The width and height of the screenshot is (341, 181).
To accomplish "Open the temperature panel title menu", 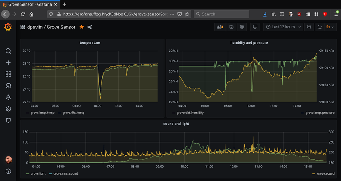I will pos(90,43).
